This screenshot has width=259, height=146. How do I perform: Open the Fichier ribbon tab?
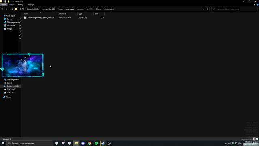(x=4, y=5)
